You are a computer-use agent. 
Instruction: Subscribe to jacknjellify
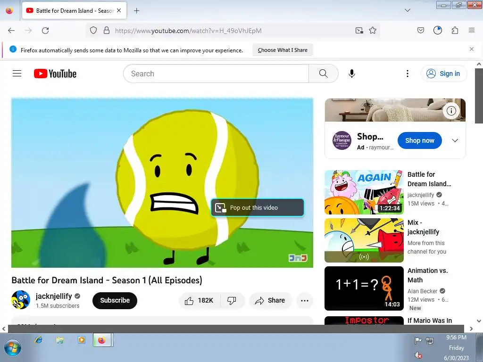(115, 300)
